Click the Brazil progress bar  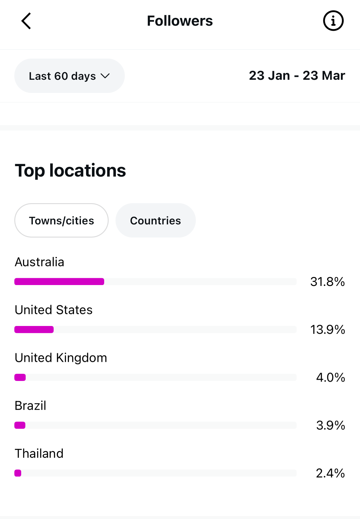tap(156, 425)
